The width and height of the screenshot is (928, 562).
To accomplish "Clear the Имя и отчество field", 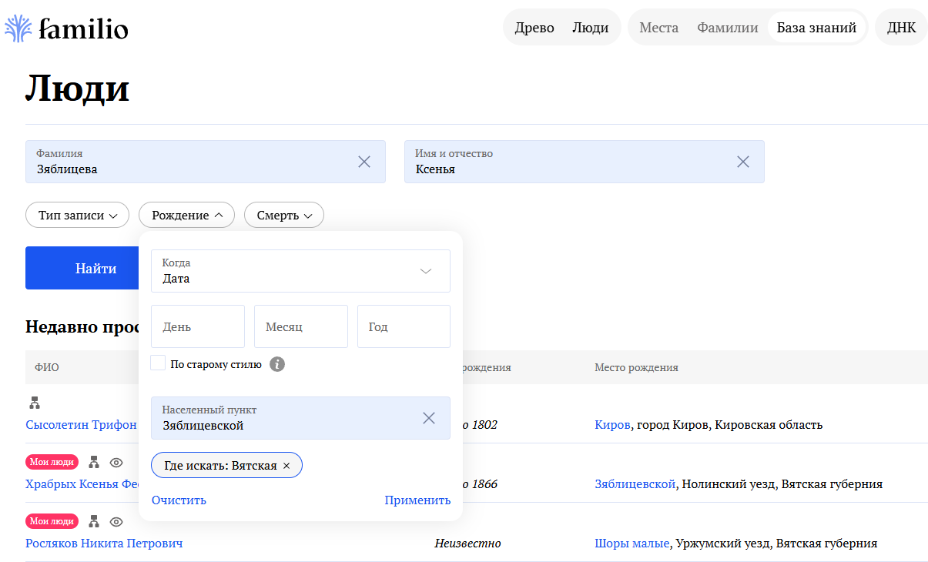I will (x=743, y=162).
